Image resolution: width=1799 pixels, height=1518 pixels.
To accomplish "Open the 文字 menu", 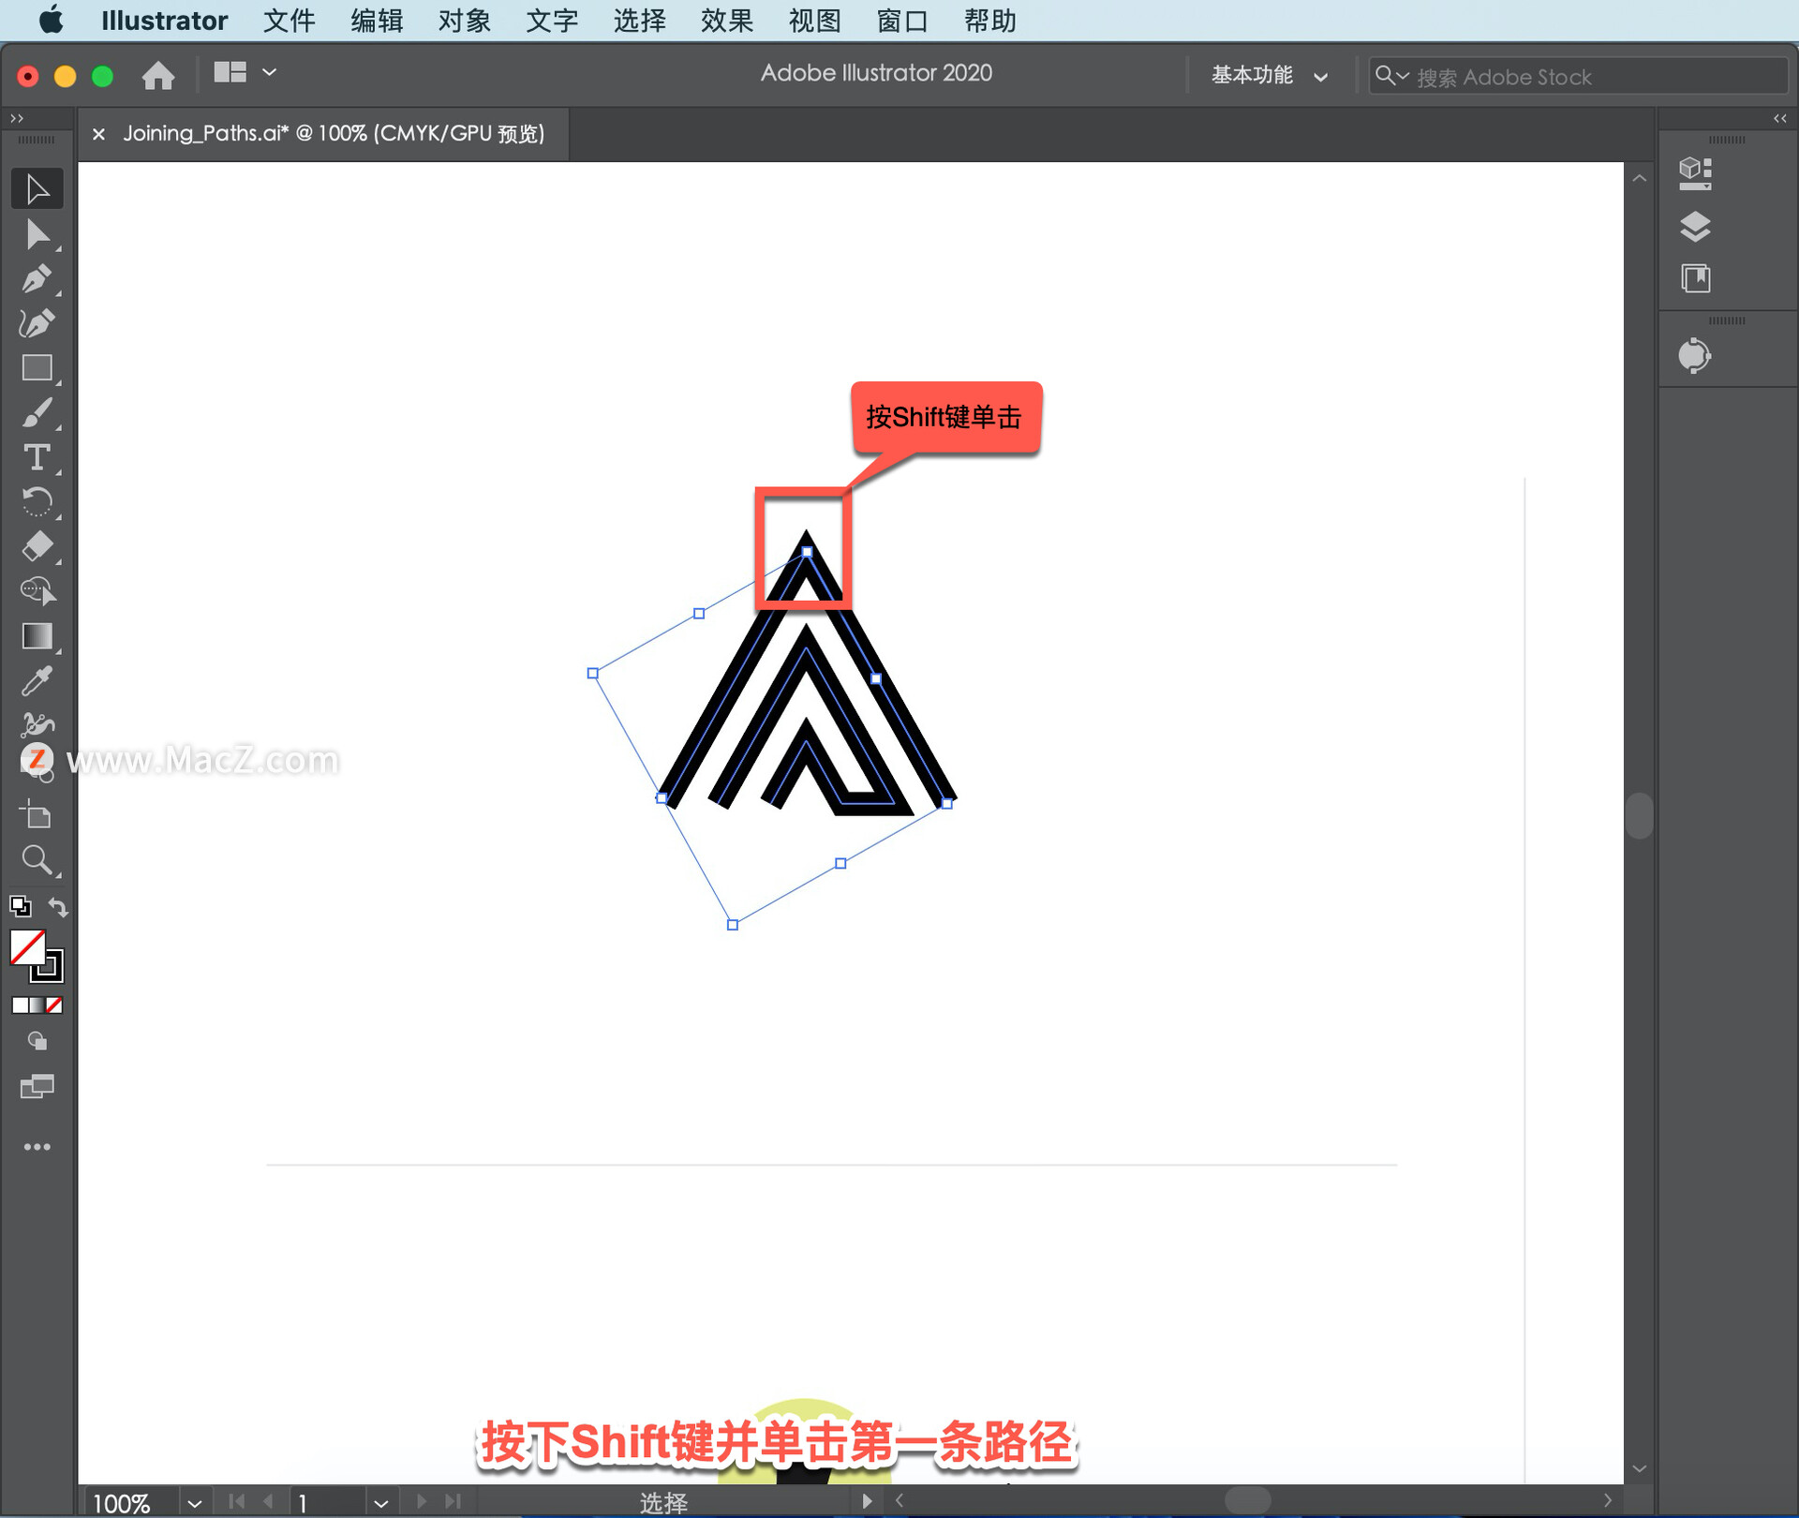I will point(552,21).
